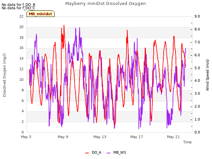Click the May 13 date tick label

(x=100, y=137)
